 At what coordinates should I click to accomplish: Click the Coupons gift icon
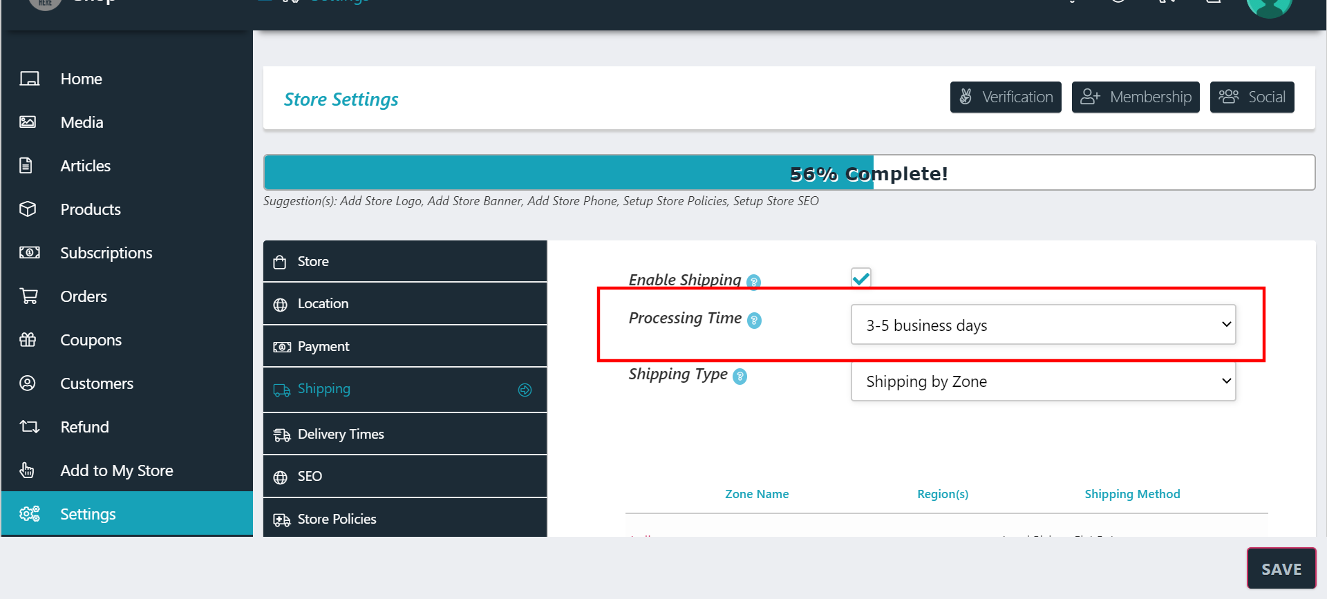(x=28, y=340)
